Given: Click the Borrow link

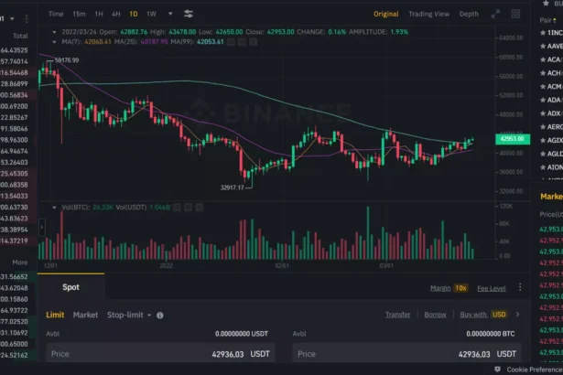Looking at the screenshot, I should (435, 315).
